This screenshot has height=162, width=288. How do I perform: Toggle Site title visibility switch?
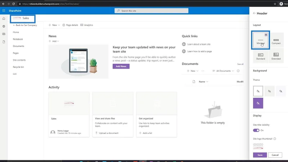pyautogui.click(x=256, y=130)
